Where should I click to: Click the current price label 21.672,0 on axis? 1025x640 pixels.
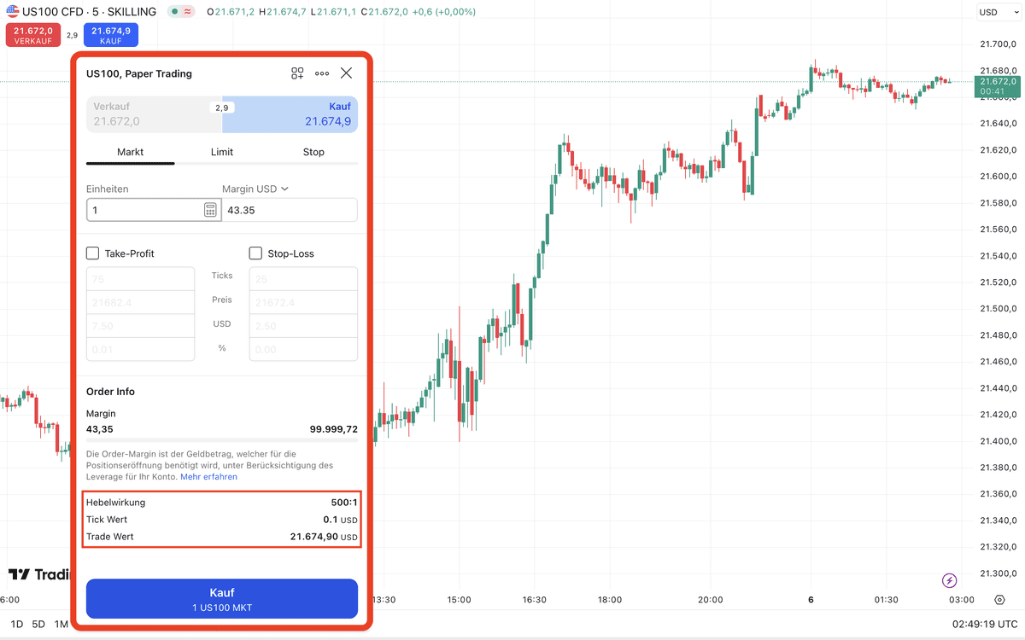click(x=996, y=85)
